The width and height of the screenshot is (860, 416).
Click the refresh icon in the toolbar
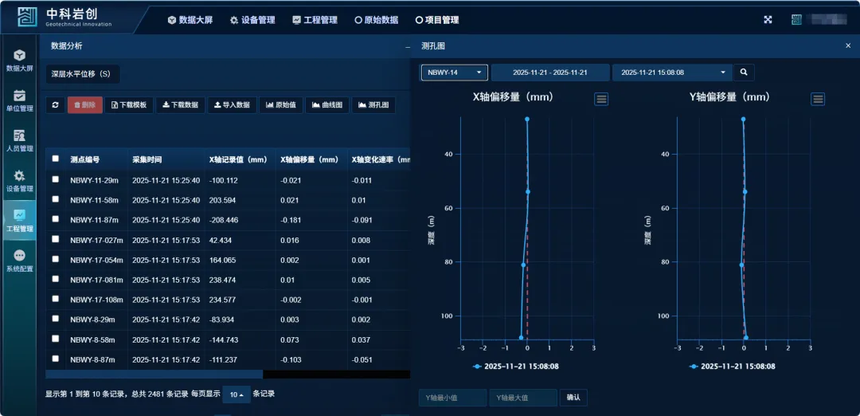coord(55,105)
